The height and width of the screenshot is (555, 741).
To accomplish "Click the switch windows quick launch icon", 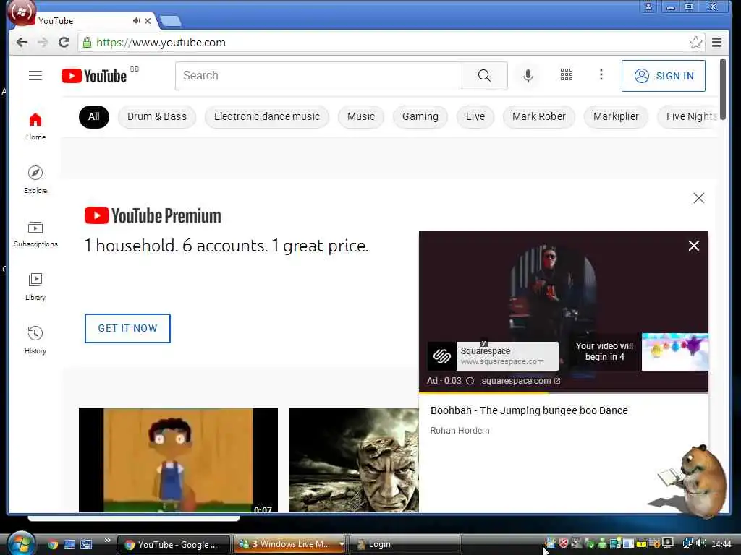I will tap(87, 545).
